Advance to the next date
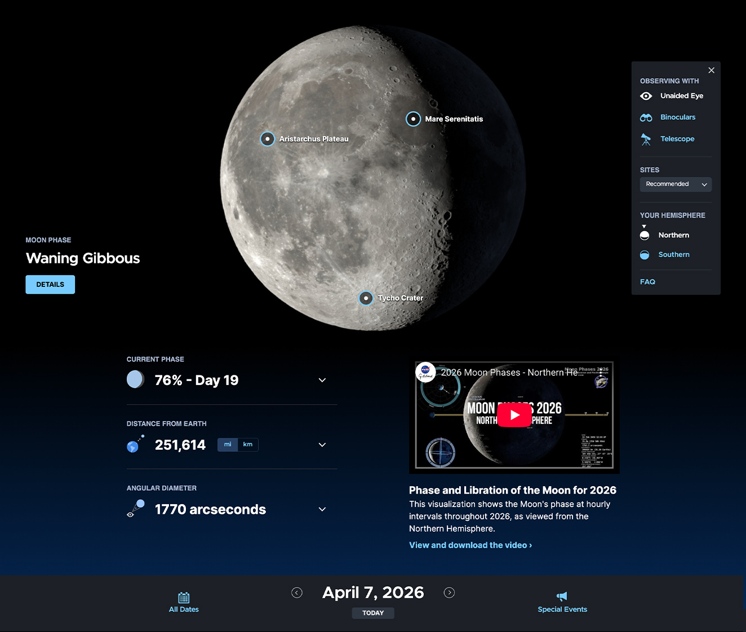Screen dimensions: 746x632 click(x=449, y=593)
